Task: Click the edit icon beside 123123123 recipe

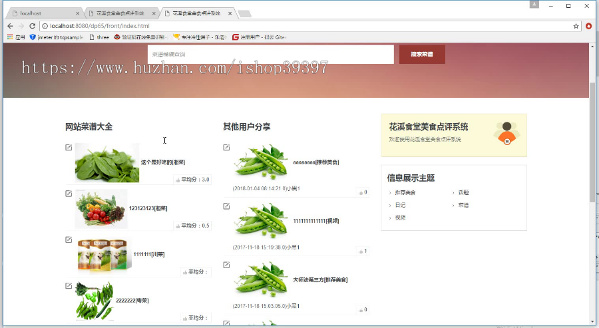Action: (69, 194)
